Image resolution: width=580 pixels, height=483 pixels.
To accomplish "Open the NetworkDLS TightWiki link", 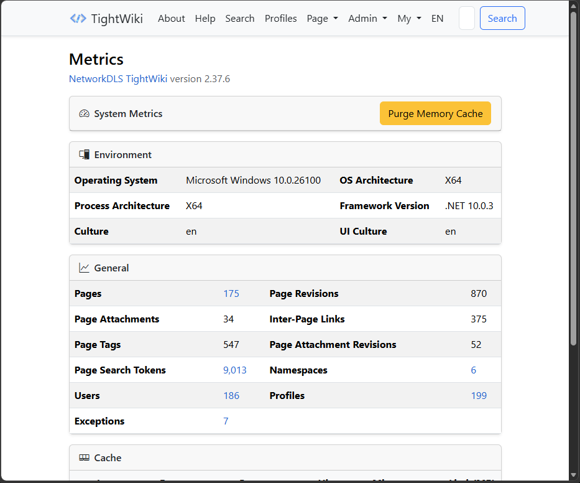I will coord(118,79).
